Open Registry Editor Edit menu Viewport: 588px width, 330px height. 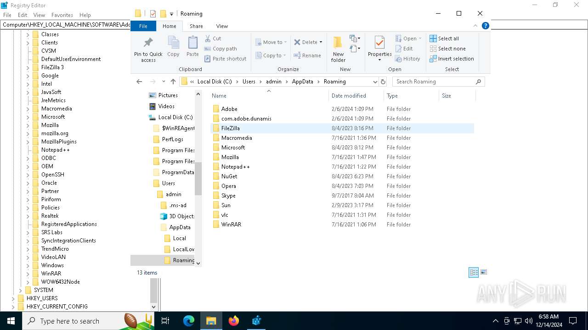click(x=23, y=15)
